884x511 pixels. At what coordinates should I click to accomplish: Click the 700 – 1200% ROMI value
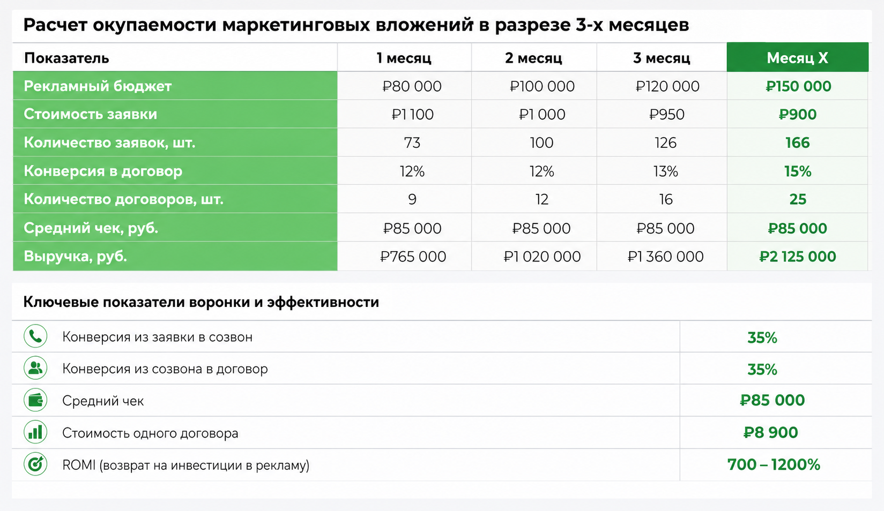click(x=774, y=464)
